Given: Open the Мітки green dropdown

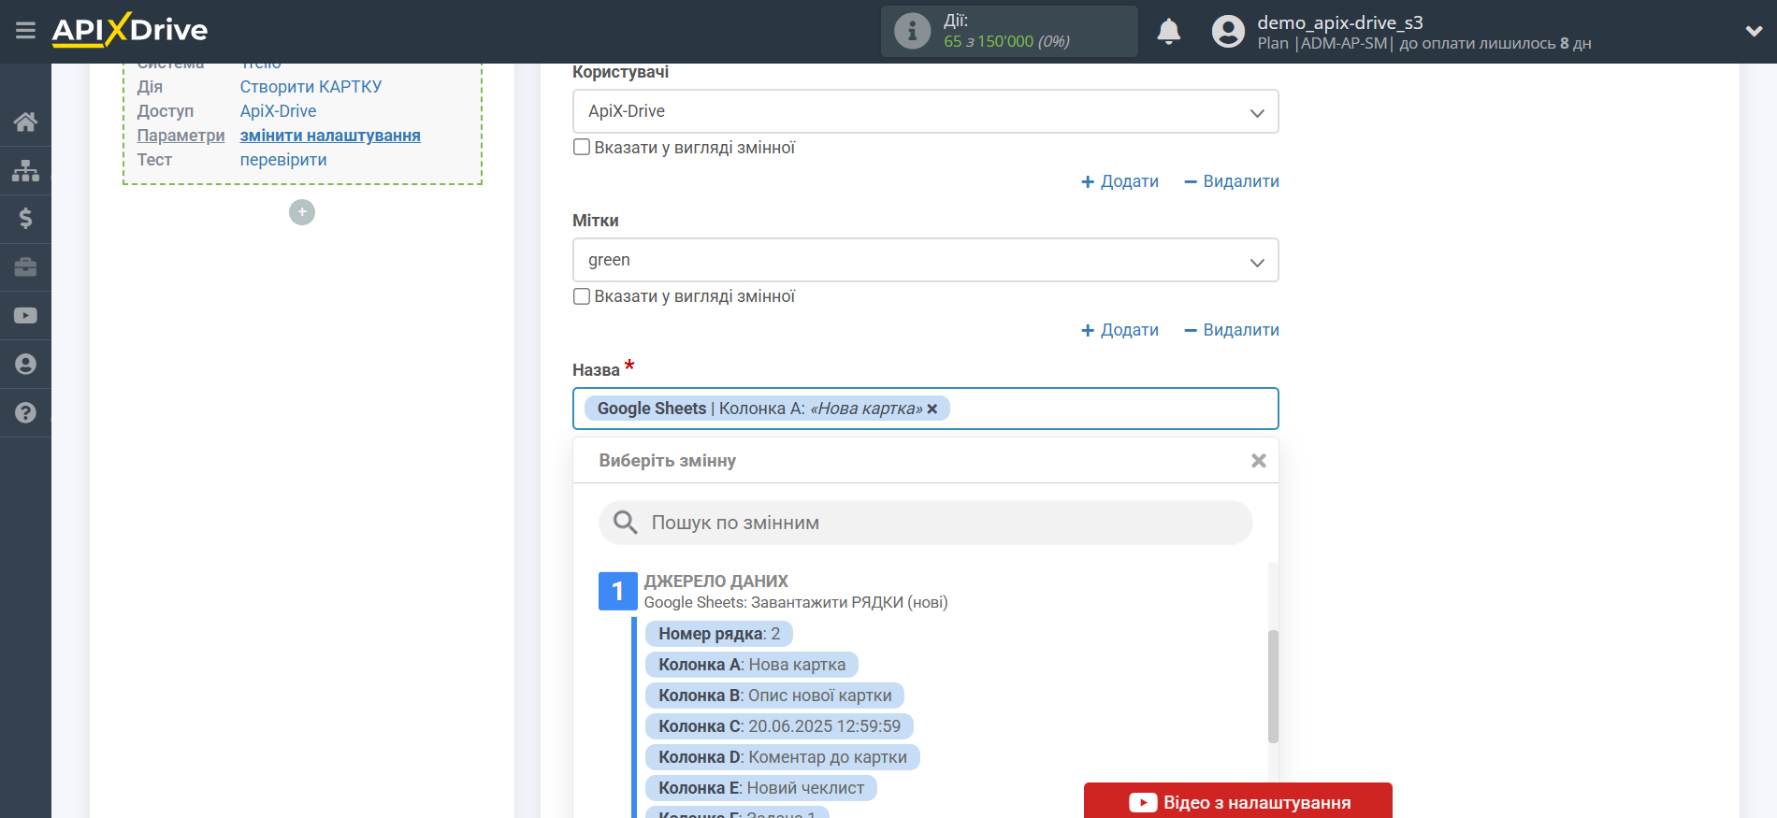Looking at the screenshot, I should click(x=925, y=260).
